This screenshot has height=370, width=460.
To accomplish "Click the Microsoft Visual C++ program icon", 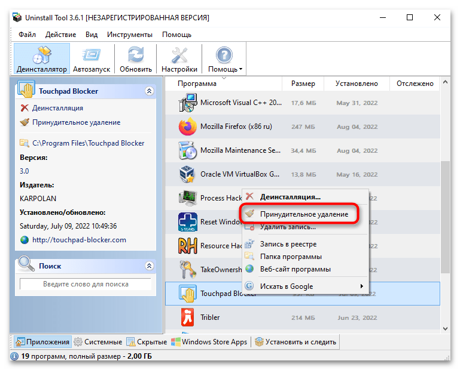I will [187, 103].
